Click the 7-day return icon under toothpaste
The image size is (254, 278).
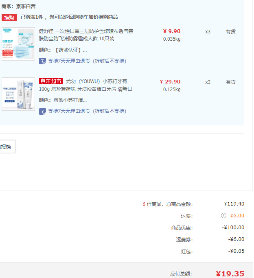click(x=42, y=112)
